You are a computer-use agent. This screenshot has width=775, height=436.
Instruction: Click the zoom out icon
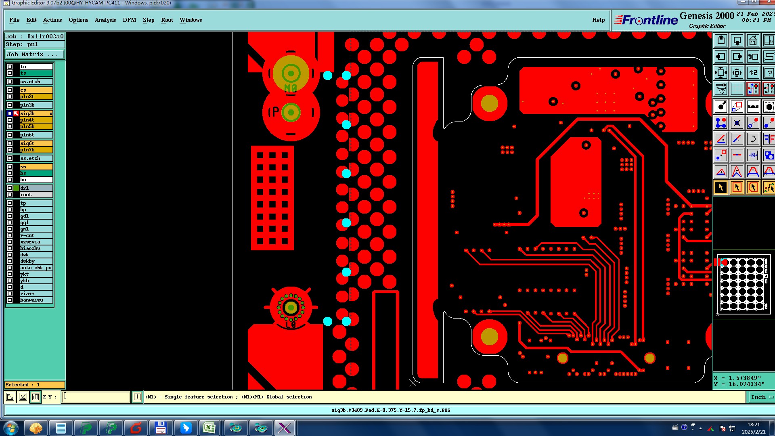[x=737, y=73]
